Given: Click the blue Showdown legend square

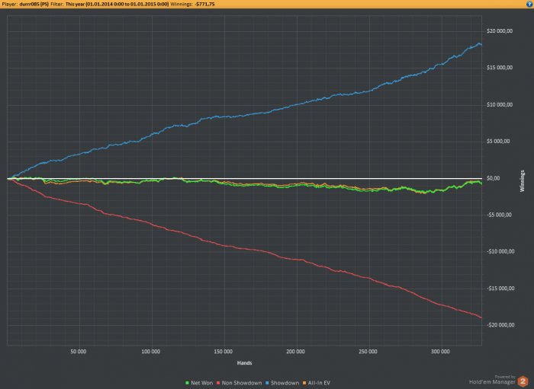Looking at the screenshot, I should [x=267, y=383].
